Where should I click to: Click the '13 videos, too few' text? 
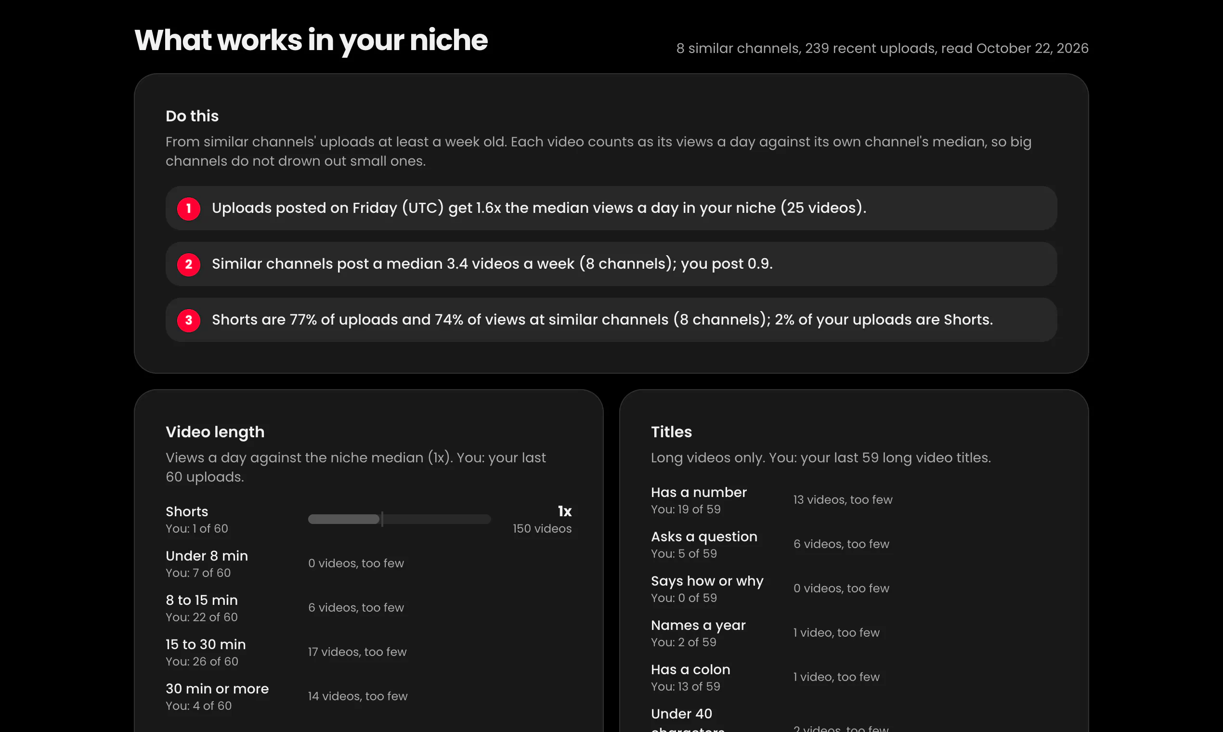843,500
